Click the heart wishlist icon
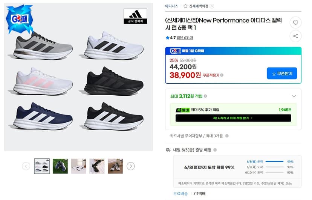 pos(295,23)
